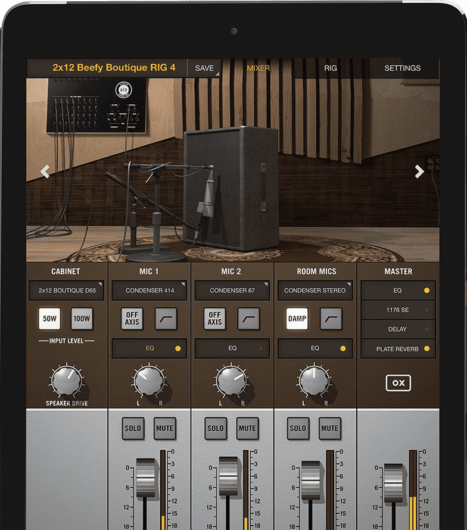Click the SAVE button
The width and height of the screenshot is (467, 530).
[x=204, y=68]
